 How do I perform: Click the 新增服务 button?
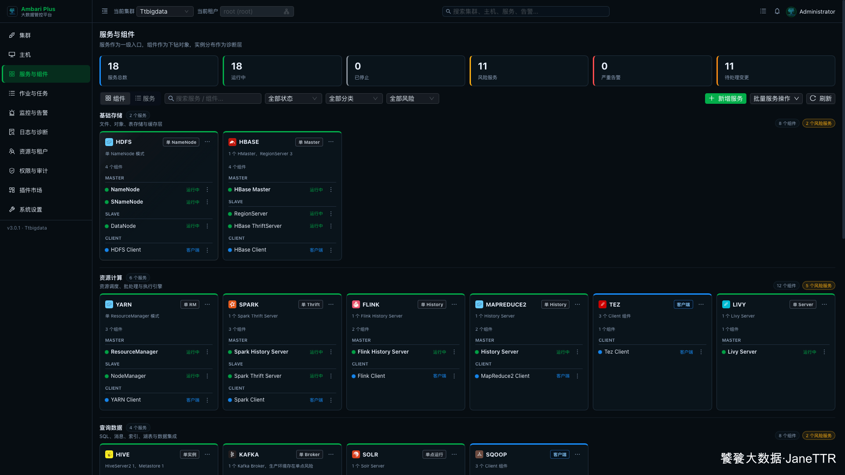726,99
